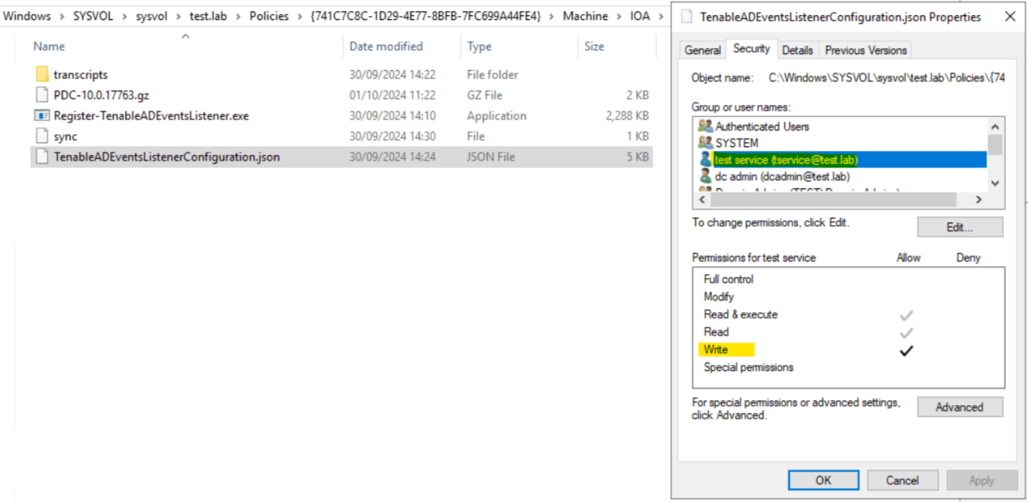This screenshot has width=1028, height=502.
Task: Click the SYSTEM group icon
Action: click(x=705, y=143)
